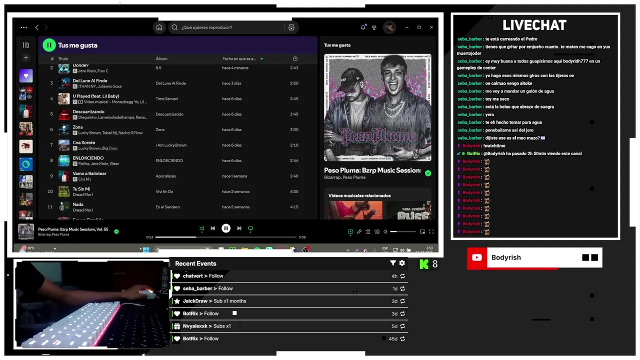The width and height of the screenshot is (640, 360).
Task: Open album link 'Time Served'
Action: (x=166, y=99)
